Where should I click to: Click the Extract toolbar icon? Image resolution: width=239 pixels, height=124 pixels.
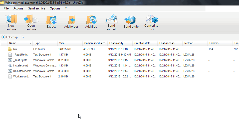tap(51, 20)
